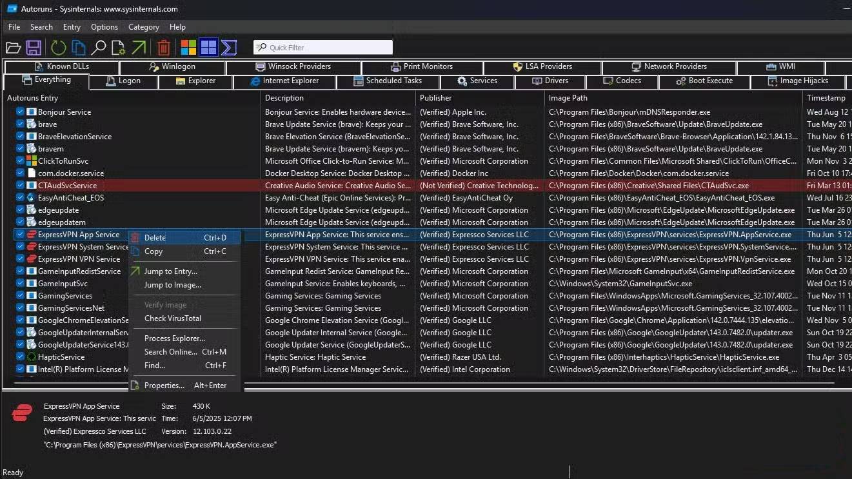Click the Publisher column header
Viewport: 852px width, 479px height.
[436, 98]
